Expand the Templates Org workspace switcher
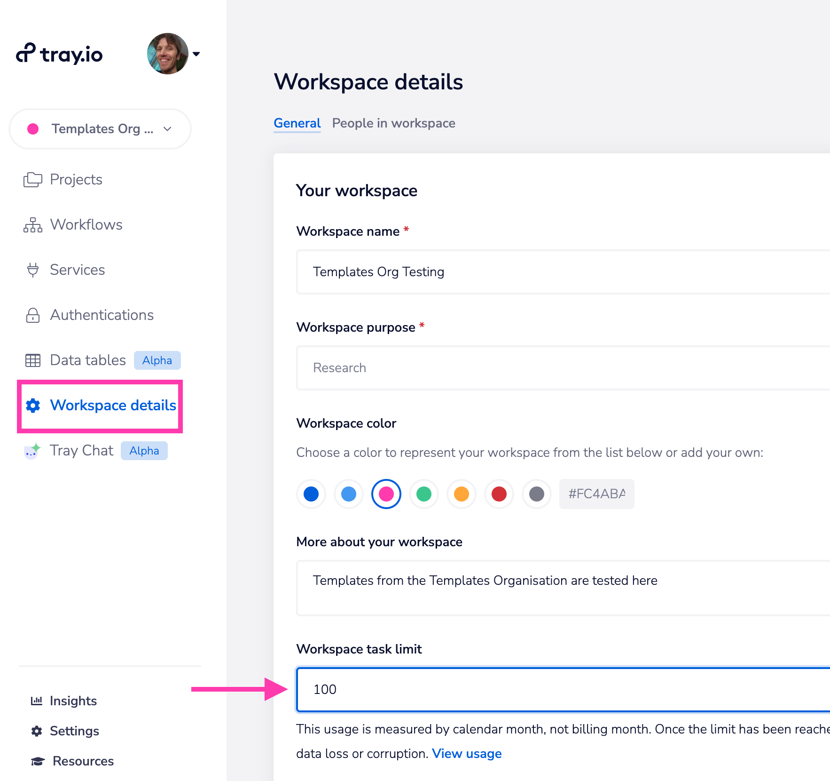This screenshot has width=830, height=781. tap(100, 129)
